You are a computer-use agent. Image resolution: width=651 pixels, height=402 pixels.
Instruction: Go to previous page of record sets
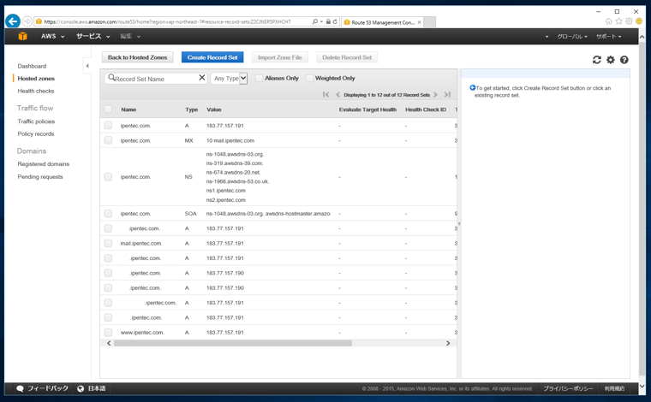[337, 94]
